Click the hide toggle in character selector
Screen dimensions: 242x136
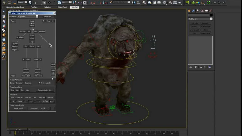click(x=53, y=73)
